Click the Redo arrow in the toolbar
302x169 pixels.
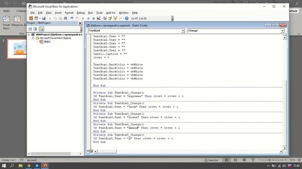coord(76,18)
